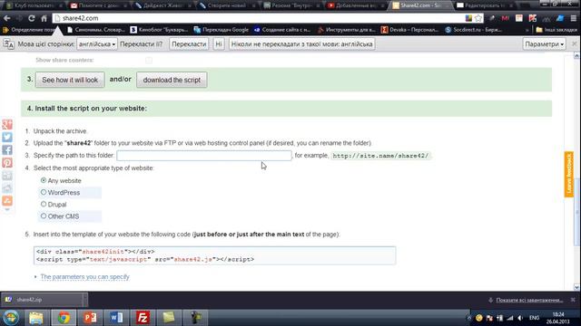Switch to the Резюме tab

tap(291, 5)
